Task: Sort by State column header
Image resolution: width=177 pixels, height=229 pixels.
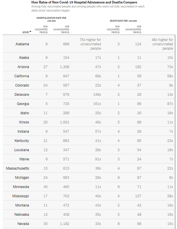Action: click(x=26, y=32)
